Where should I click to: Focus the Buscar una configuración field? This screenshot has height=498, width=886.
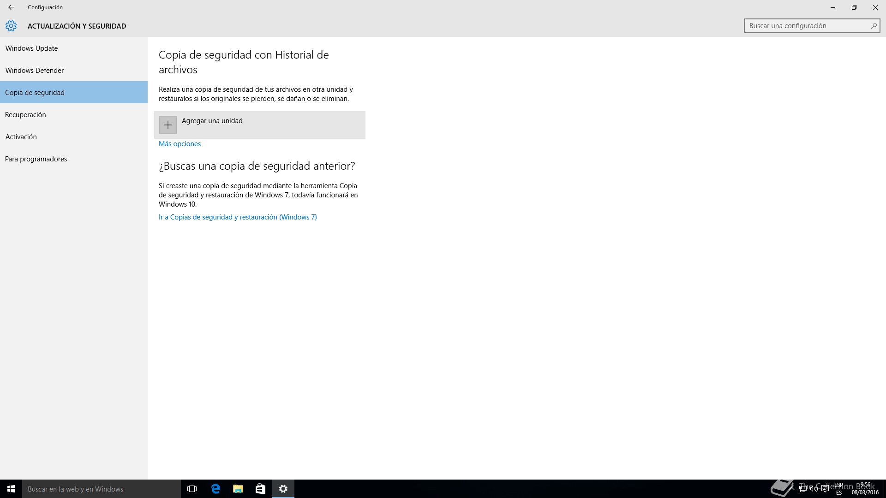pos(812,26)
